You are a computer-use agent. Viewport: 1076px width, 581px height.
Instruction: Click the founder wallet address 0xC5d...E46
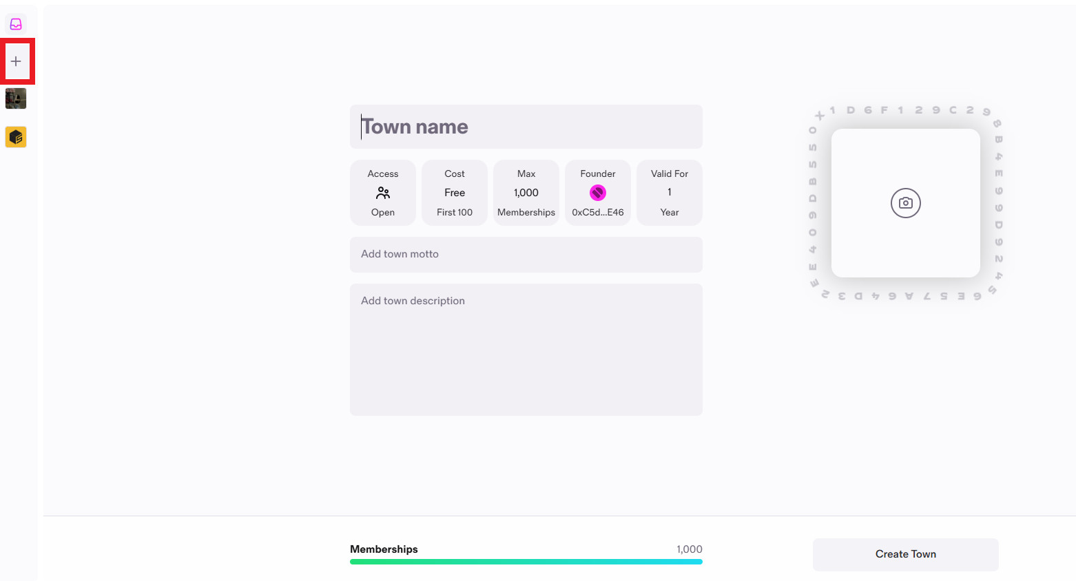tap(597, 212)
